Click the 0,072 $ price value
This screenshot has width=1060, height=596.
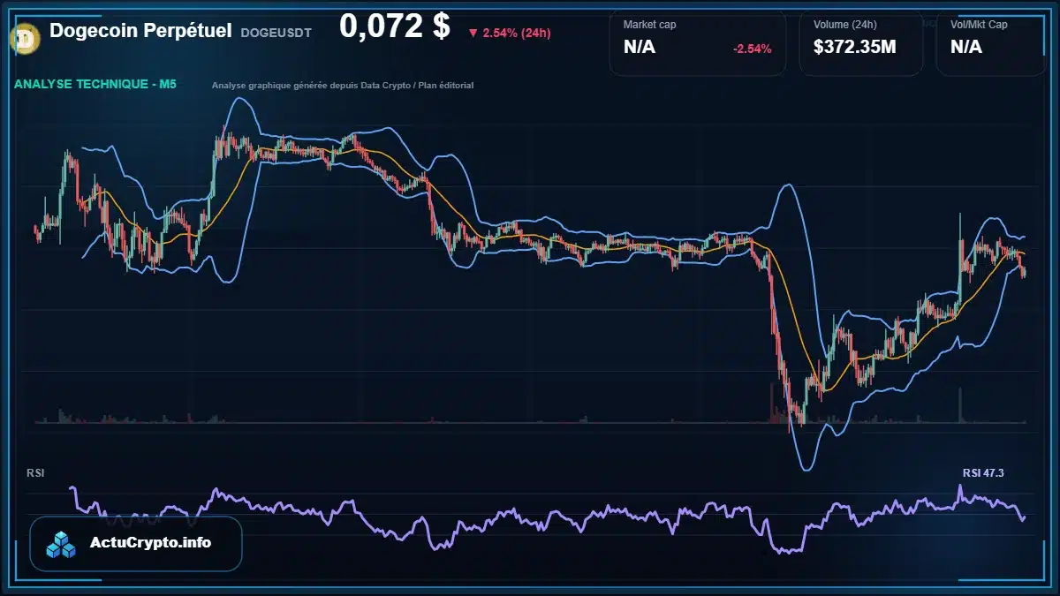coord(395,26)
